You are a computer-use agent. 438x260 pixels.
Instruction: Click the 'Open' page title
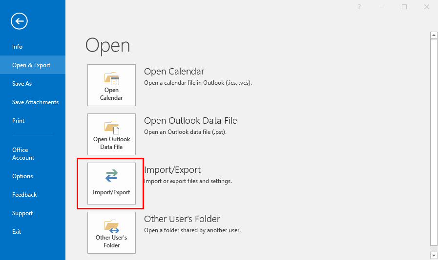tap(108, 46)
